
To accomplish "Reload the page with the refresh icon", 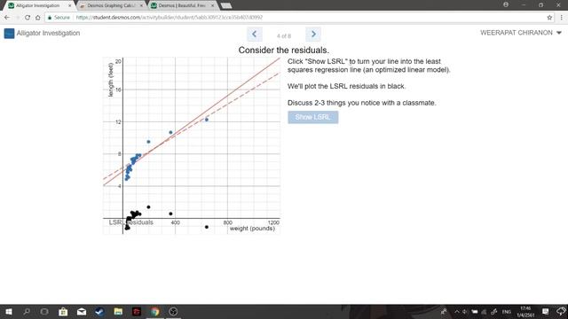I will coord(28,18).
